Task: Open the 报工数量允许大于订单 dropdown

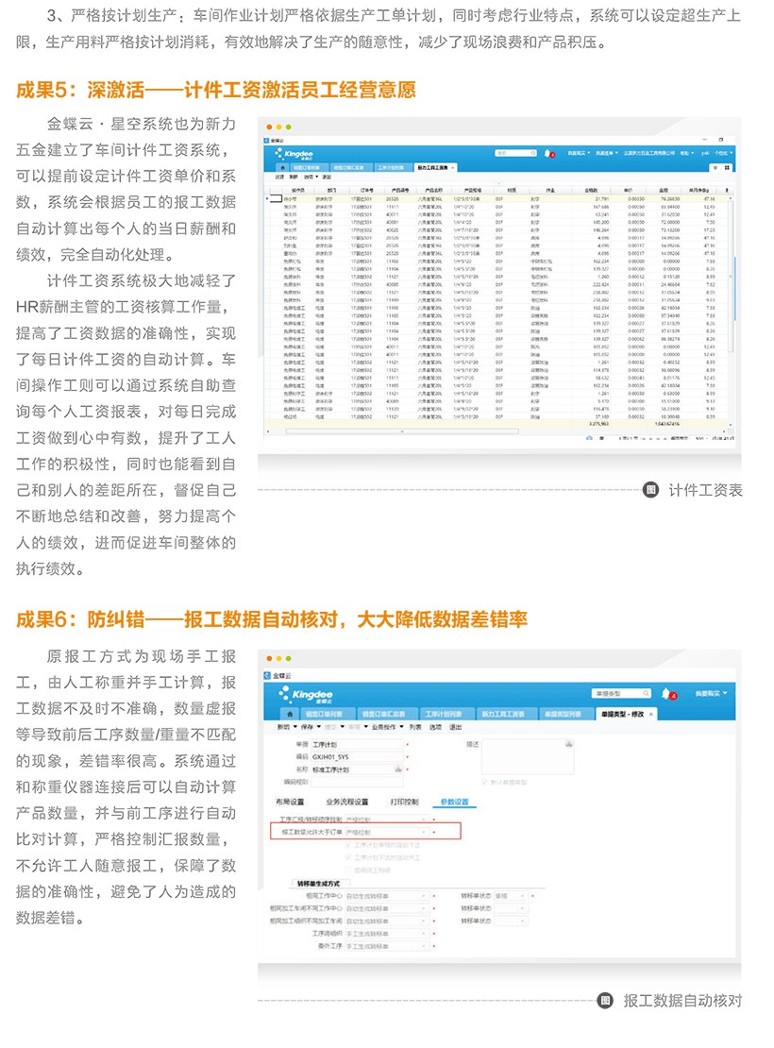Action: (424, 833)
